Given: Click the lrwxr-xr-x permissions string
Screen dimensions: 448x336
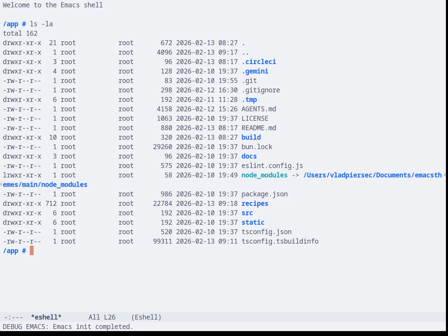Looking at the screenshot, I should (x=22, y=175).
